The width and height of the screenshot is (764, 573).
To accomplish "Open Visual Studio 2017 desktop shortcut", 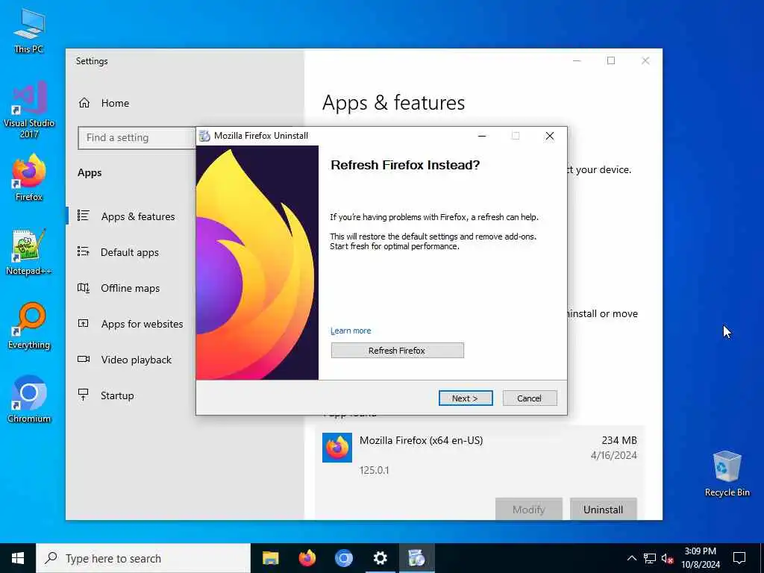I will (29, 109).
